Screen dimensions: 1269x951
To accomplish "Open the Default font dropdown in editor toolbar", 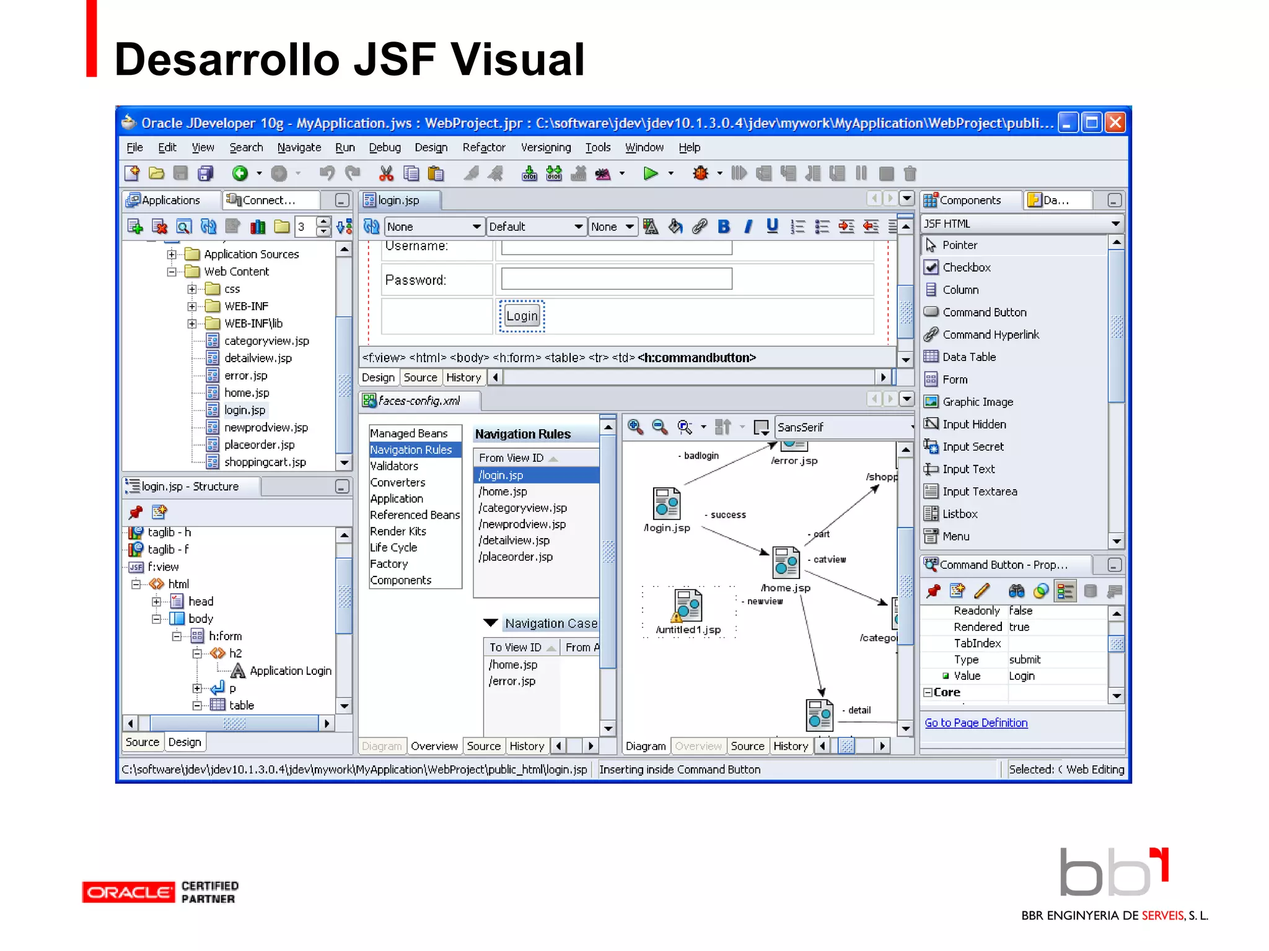I will pyautogui.click(x=578, y=227).
